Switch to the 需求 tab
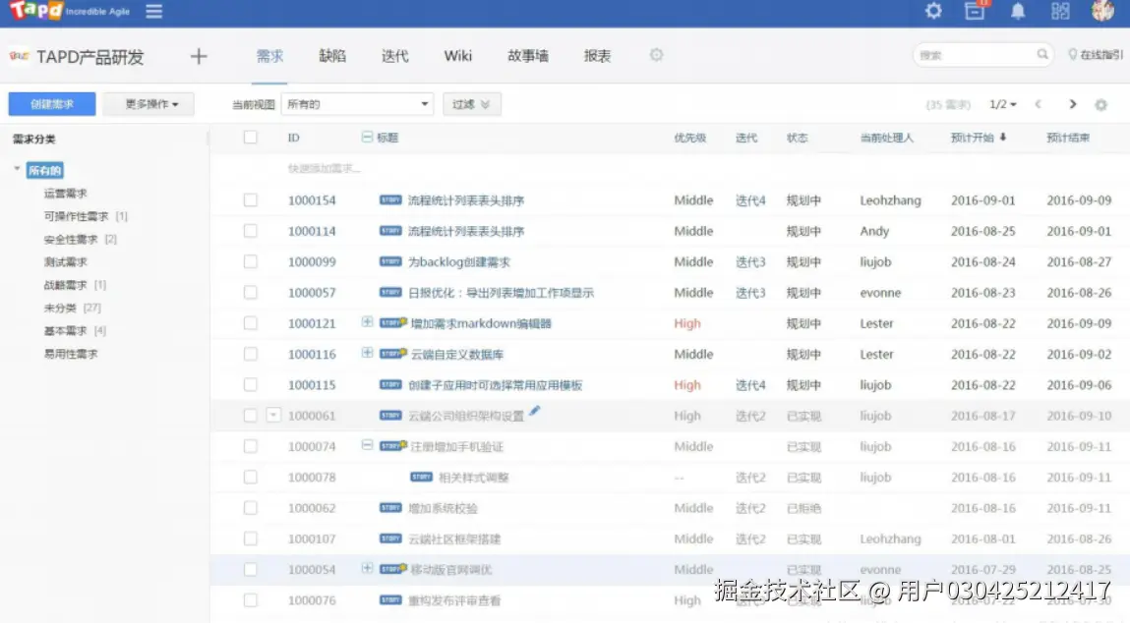 [x=270, y=56]
